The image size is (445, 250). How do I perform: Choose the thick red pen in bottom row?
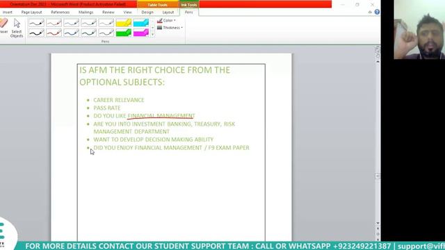[54, 33]
